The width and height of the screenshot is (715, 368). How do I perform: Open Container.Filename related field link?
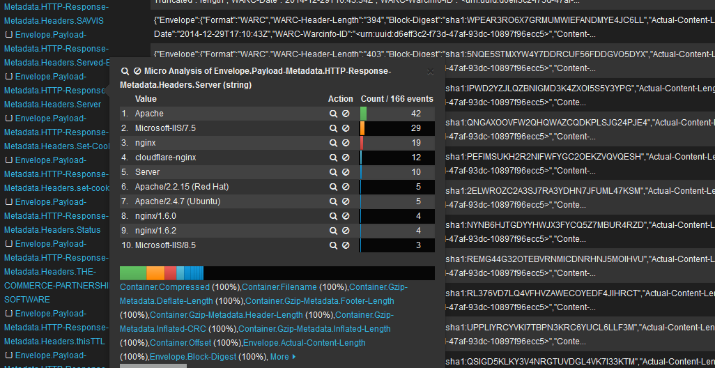279,287
